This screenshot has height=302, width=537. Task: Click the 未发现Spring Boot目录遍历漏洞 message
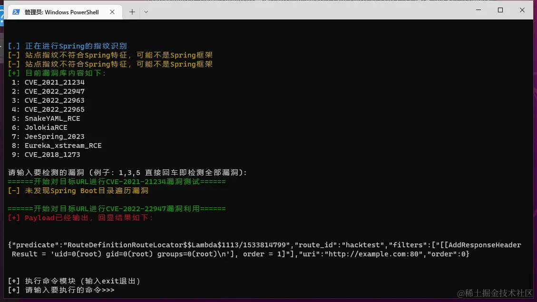[x=78, y=191]
